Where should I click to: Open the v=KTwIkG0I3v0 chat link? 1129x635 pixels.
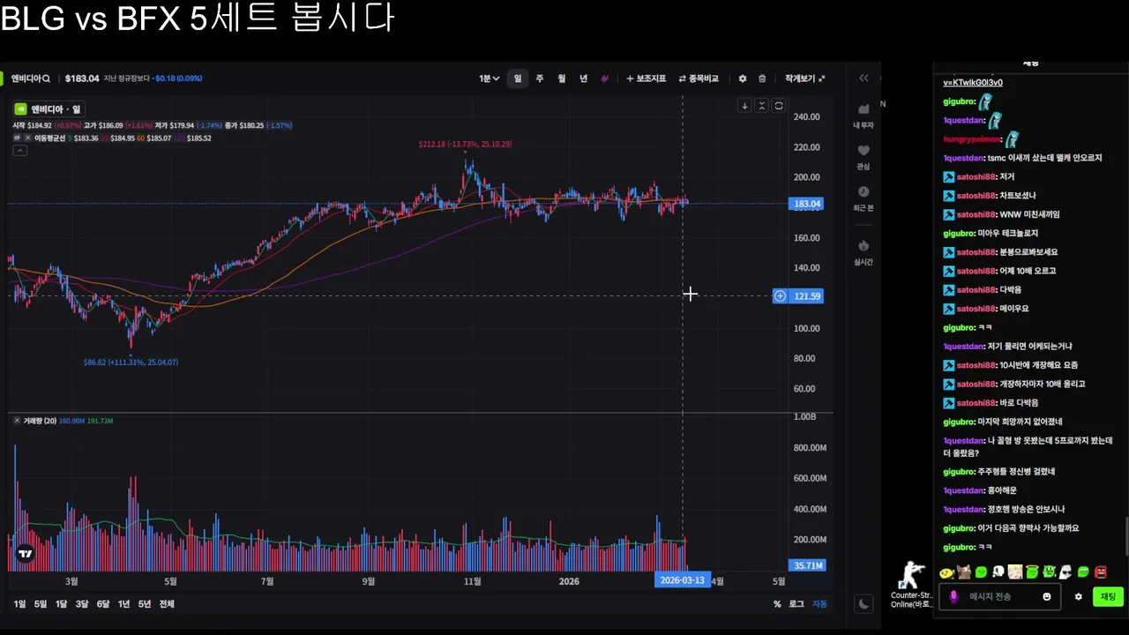pyautogui.click(x=973, y=83)
